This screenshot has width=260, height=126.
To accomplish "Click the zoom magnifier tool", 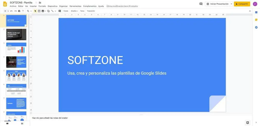I will tap(28, 11).
